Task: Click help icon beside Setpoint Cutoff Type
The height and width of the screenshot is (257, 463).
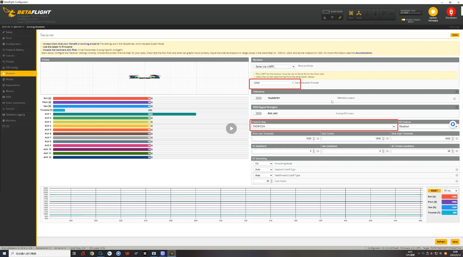Action: pos(457,170)
